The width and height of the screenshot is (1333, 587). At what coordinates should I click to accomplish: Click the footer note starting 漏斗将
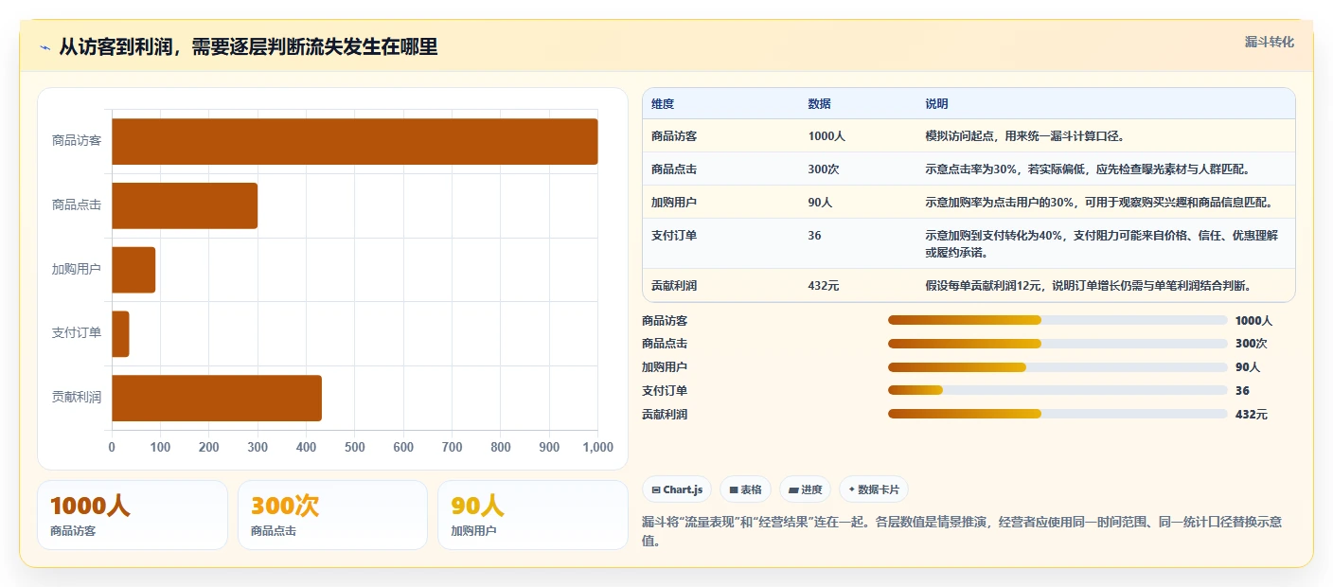[x=962, y=531]
